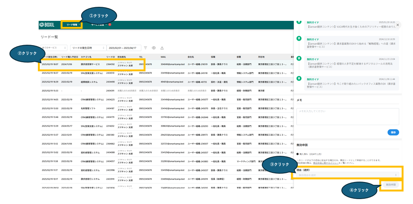Click the blue 保存 button

[393, 132]
